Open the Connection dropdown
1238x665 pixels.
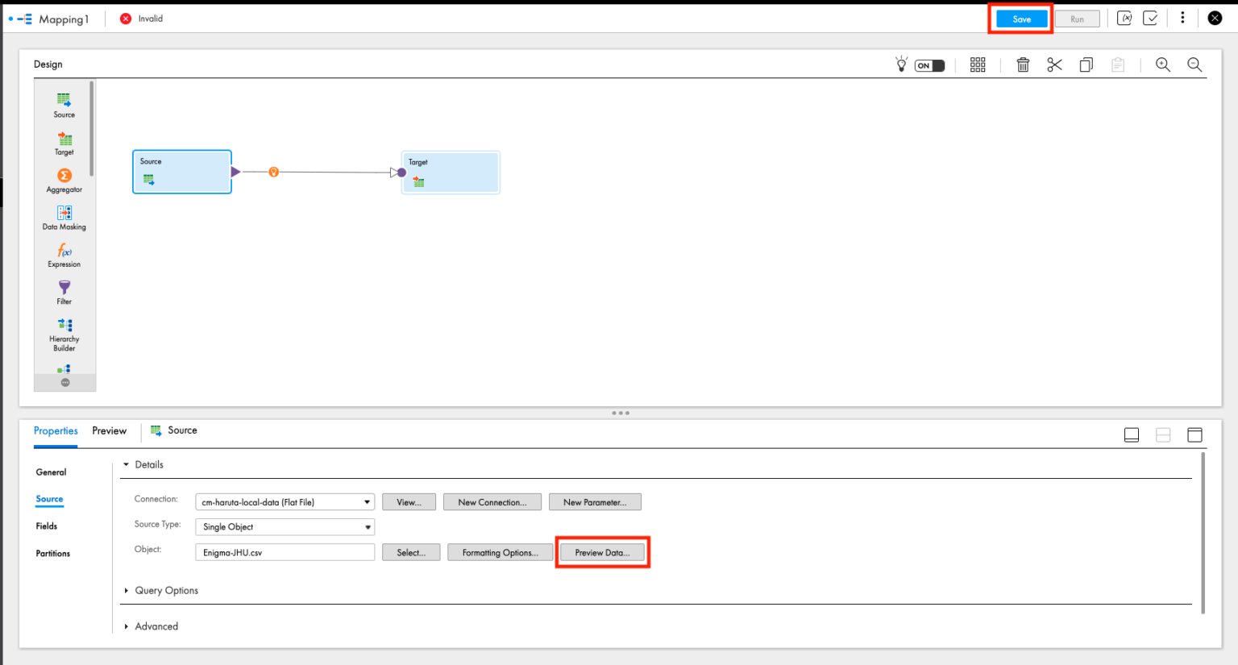[x=367, y=501]
